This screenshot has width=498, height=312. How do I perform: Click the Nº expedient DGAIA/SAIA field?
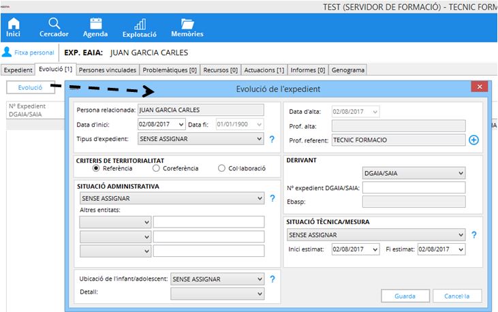point(414,187)
